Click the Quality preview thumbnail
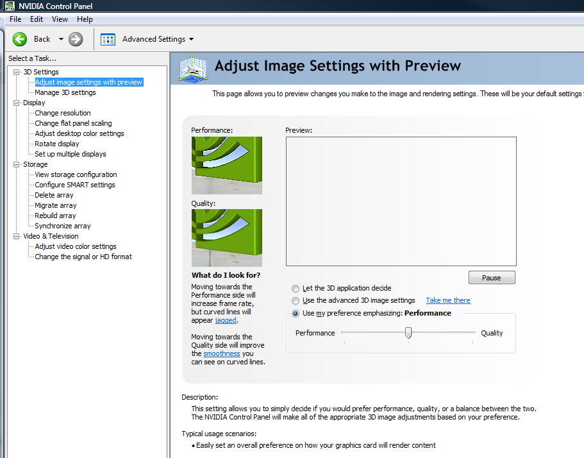584x458 pixels. [226, 237]
